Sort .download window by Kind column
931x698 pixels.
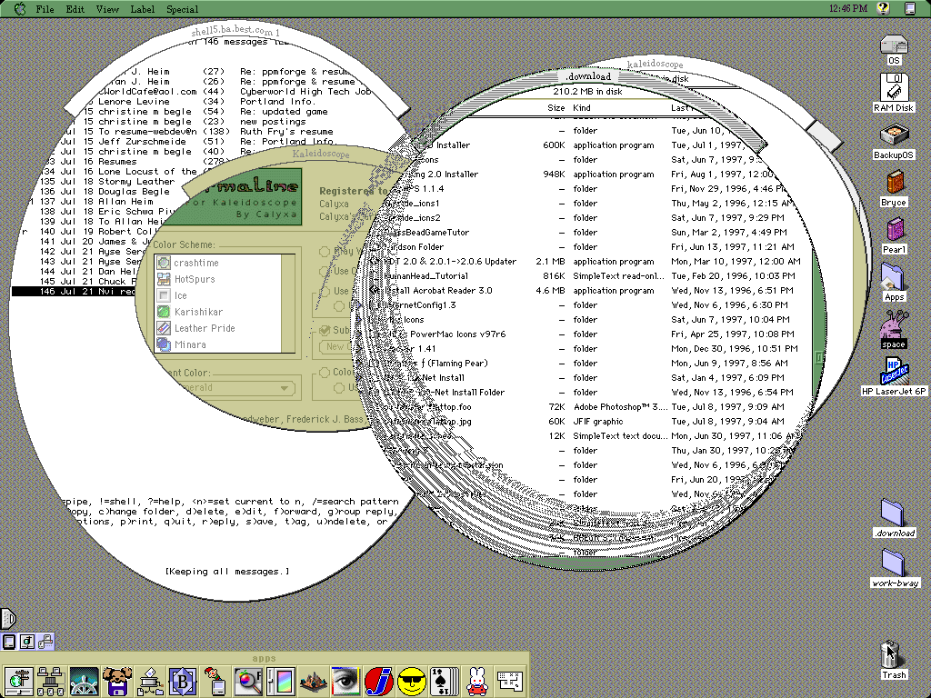pyautogui.click(x=581, y=107)
